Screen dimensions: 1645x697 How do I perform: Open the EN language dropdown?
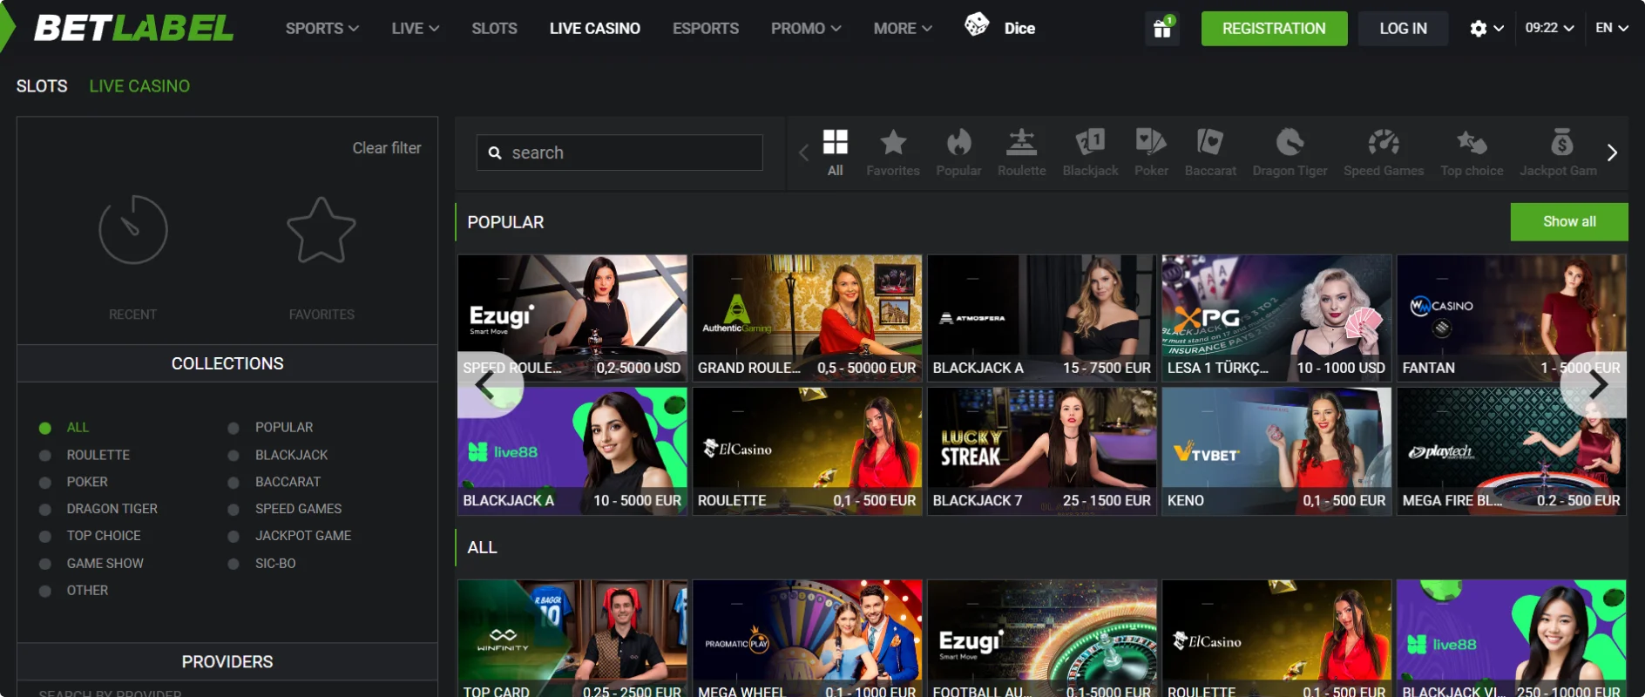1612,28
